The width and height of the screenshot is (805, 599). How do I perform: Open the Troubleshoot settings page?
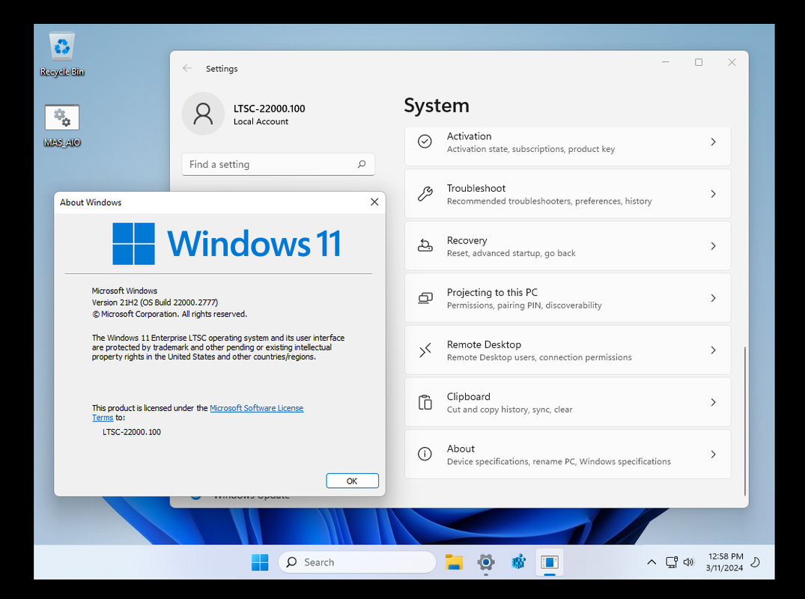tap(568, 194)
